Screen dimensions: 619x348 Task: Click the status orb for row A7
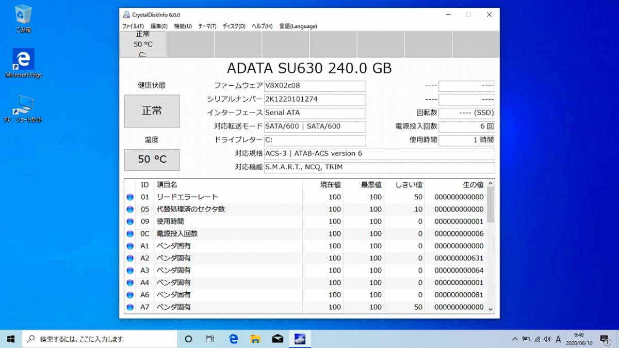click(130, 307)
